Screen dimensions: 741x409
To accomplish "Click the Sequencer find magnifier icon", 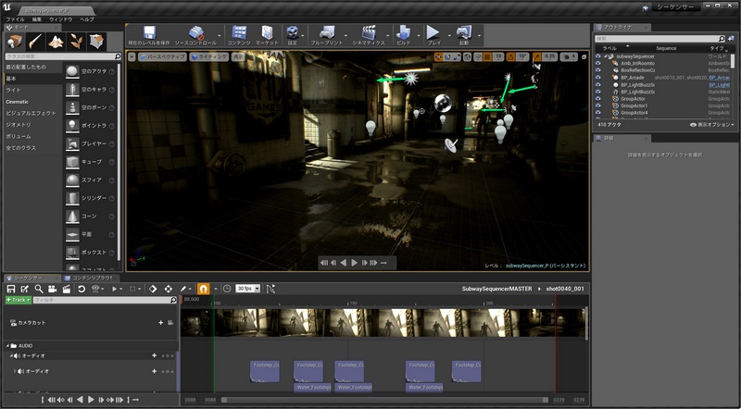I will point(39,289).
